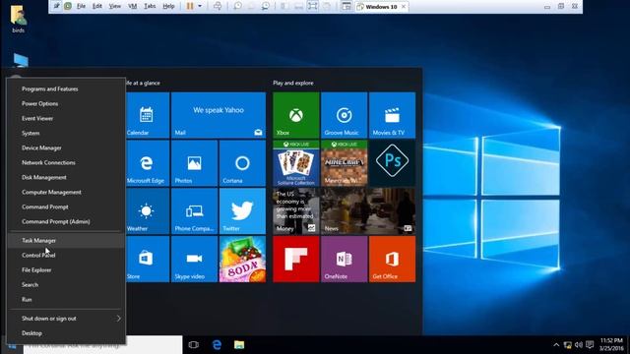Select Programs and Features menu entry
This screenshot has height=354, width=630.
(x=66, y=88)
